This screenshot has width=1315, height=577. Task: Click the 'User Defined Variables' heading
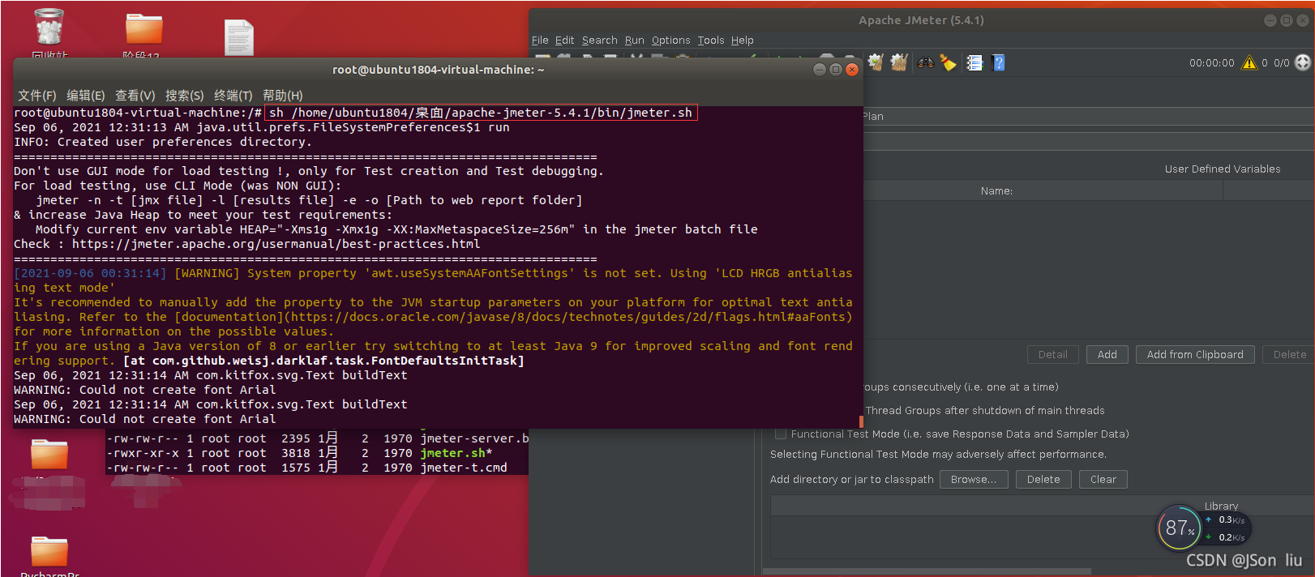coord(1223,169)
